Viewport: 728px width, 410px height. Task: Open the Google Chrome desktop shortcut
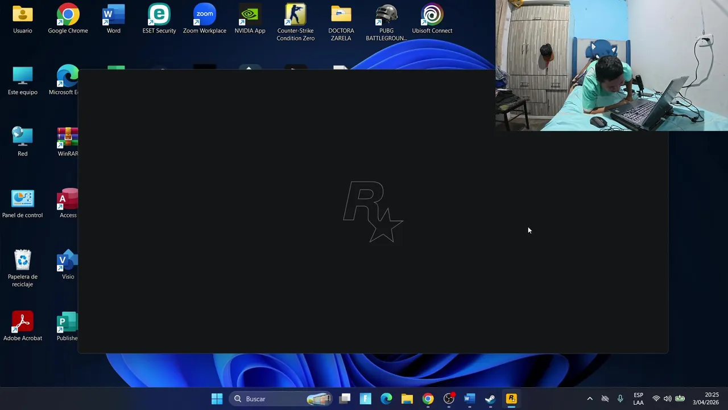[x=68, y=19]
